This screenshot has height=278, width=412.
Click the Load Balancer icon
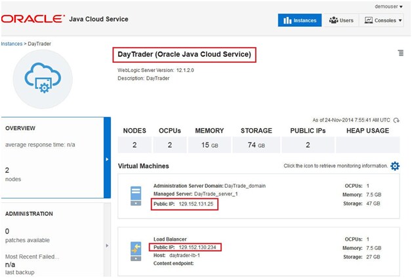[x=136, y=249]
